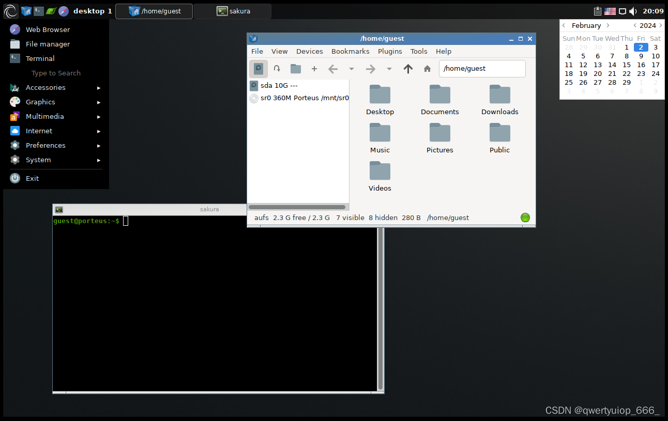
Task: Open the Devices menu
Action: point(309,51)
